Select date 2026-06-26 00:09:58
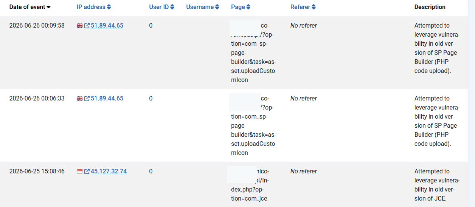475x207 pixels. click(37, 25)
